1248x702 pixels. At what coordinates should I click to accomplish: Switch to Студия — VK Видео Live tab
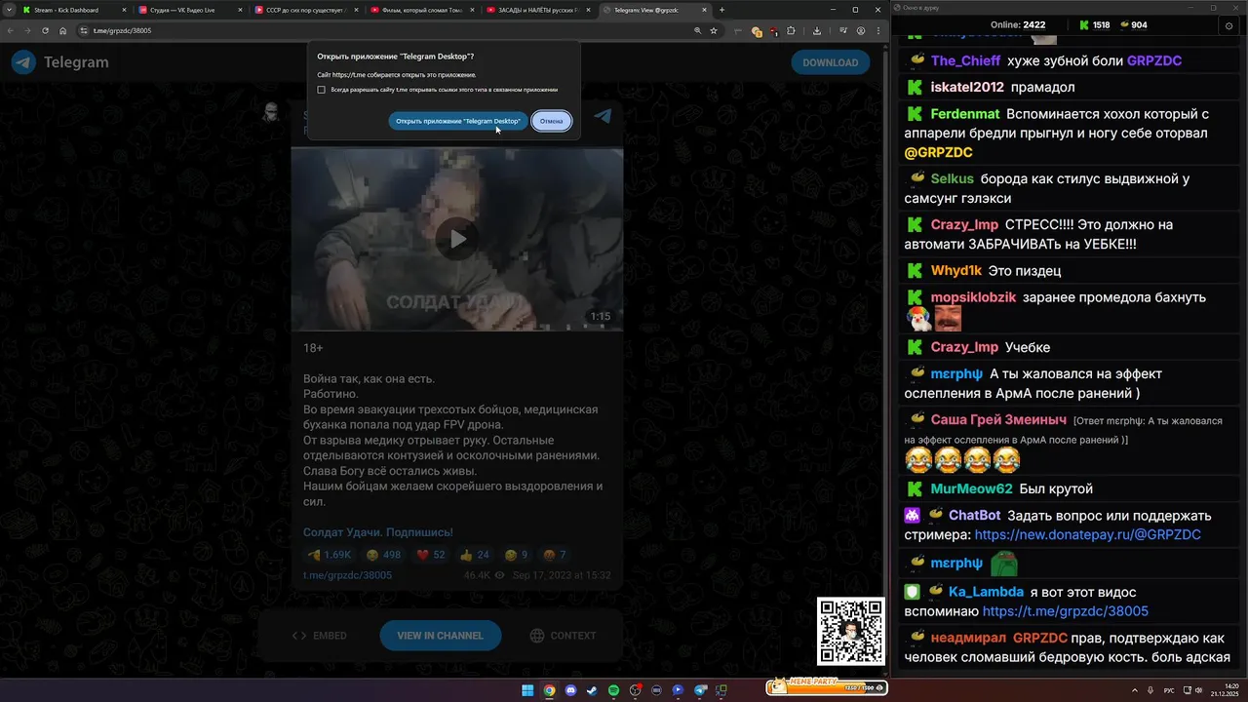click(x=189, y=10)
